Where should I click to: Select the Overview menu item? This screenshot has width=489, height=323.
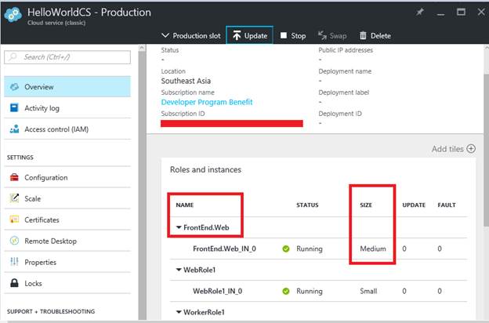pos(39,87)
